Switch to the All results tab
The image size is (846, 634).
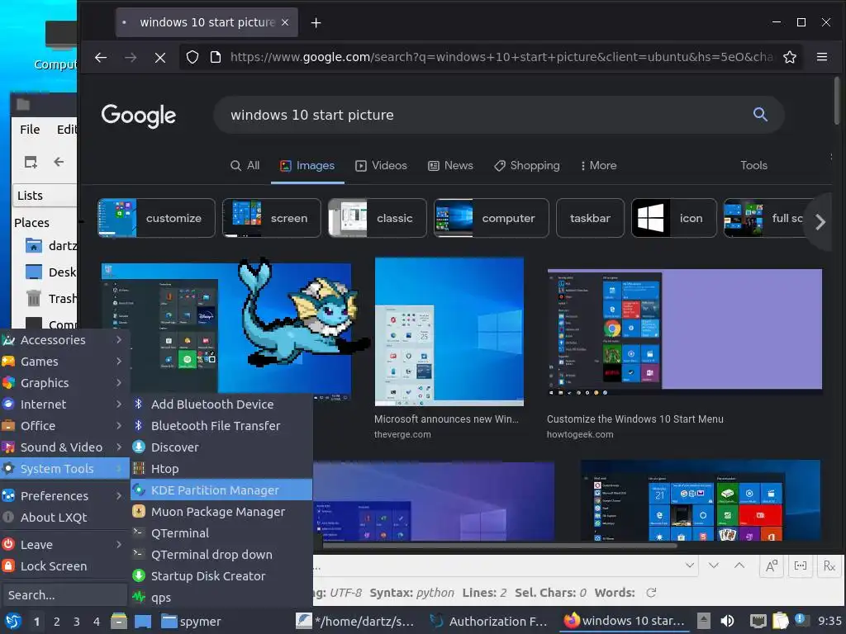point(245,165)
